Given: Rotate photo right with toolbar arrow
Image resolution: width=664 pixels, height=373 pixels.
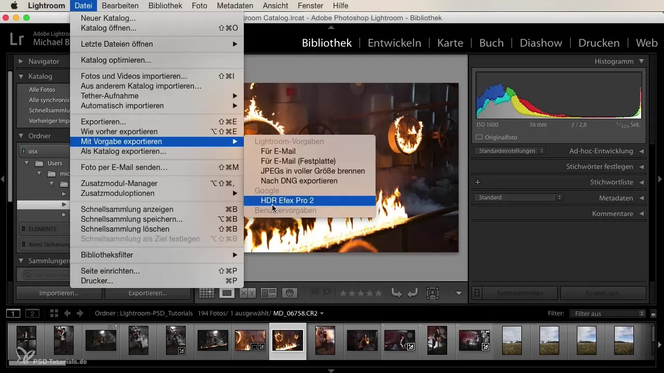Looking at the screenshot, I should pos(412,293).
